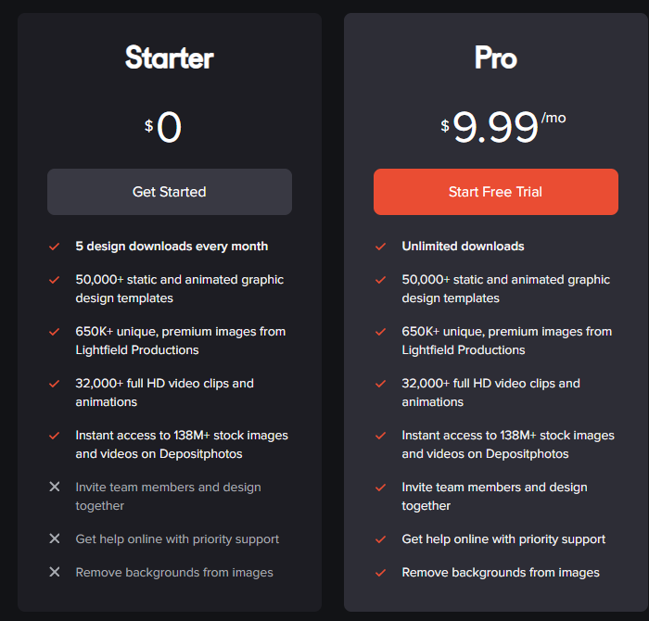649x621 pixels.
Task: Click checkmark beside Pro's Invite team members
Action: pyautogui.click(x=380, y=488)
